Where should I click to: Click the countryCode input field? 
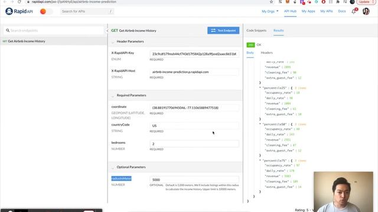pyautogui.click(x=194, y=125)
